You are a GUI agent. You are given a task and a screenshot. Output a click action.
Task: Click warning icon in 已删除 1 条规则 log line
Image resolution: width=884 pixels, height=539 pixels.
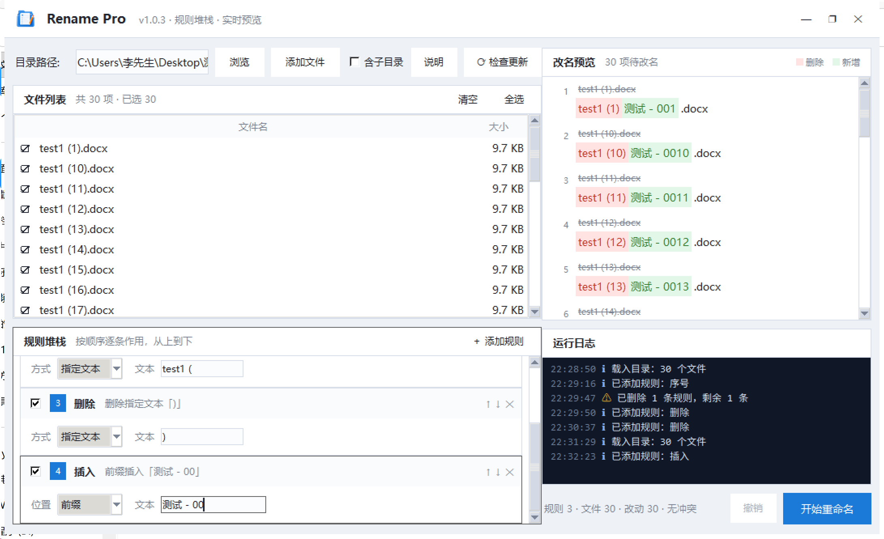click(606, 398)
